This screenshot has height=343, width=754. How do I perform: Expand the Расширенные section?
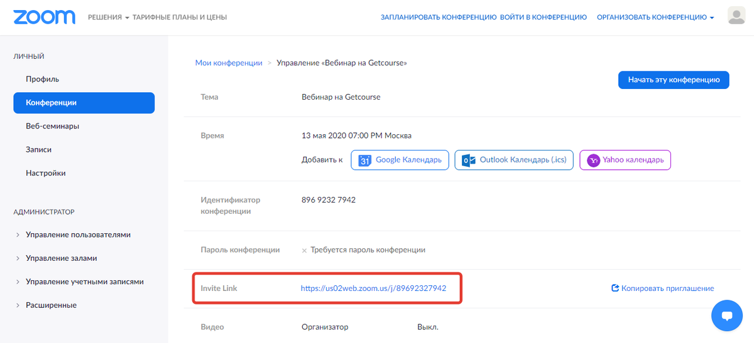(x=51, y=305)
